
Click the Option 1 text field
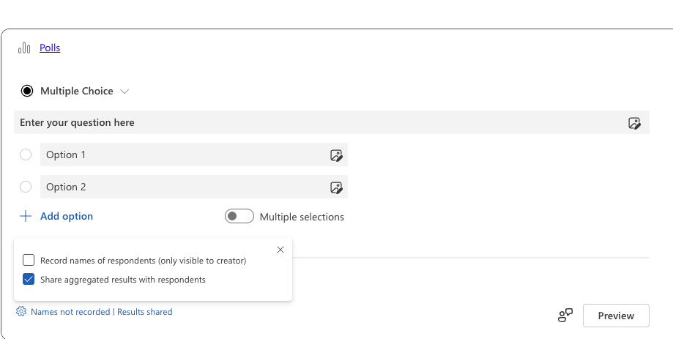[x=194, y=154]
